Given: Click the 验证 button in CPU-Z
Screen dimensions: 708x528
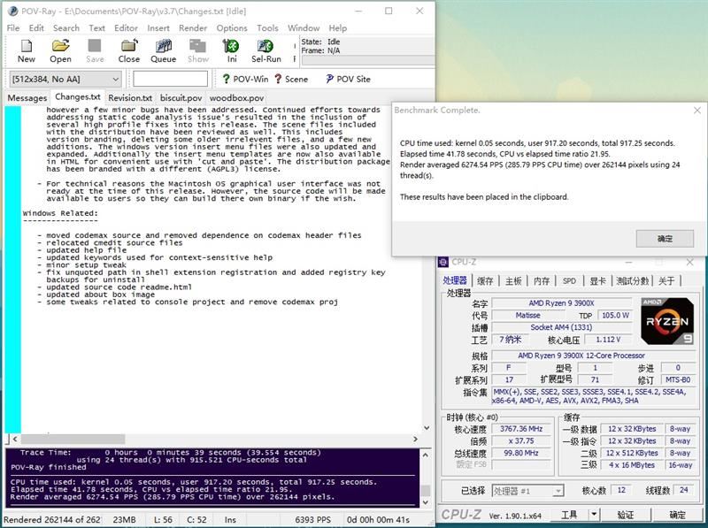Looking at the screenshot, I should tap(626, 514).
